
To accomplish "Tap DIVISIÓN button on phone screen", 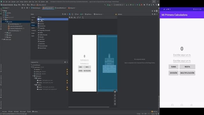I will pyautogui.click(x=173, y=73).
